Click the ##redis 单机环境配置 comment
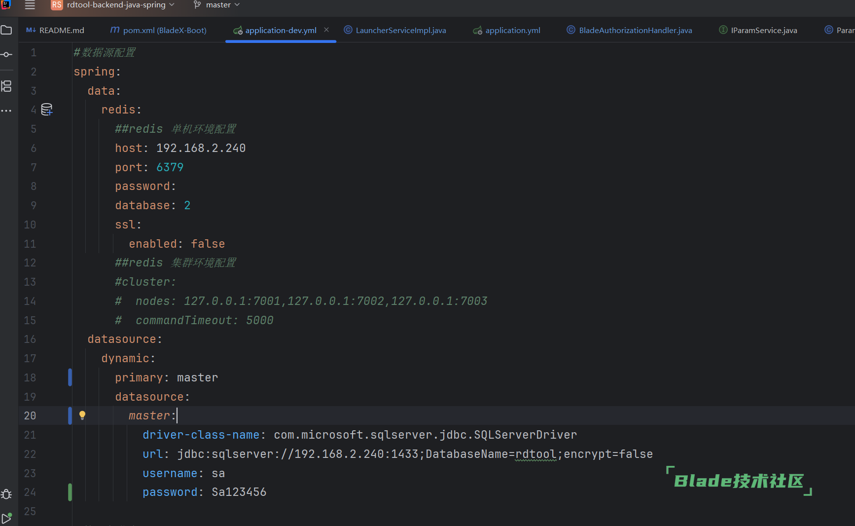 (x=176, y=129)
